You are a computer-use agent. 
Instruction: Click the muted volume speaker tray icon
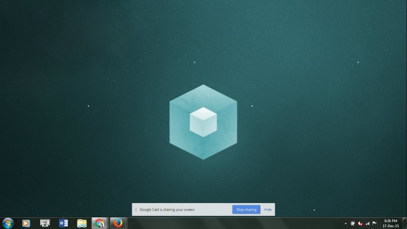[360, 223]
